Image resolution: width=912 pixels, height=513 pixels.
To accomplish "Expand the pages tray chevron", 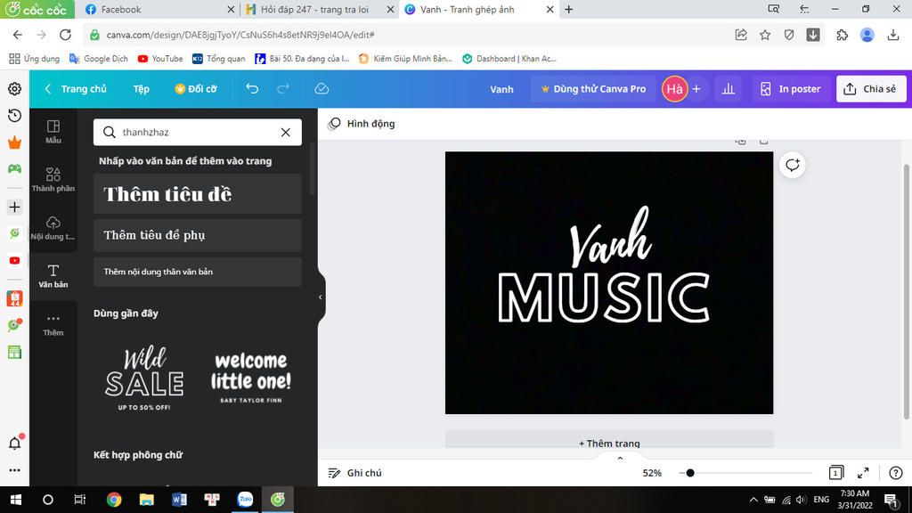I will pos(620,459).
